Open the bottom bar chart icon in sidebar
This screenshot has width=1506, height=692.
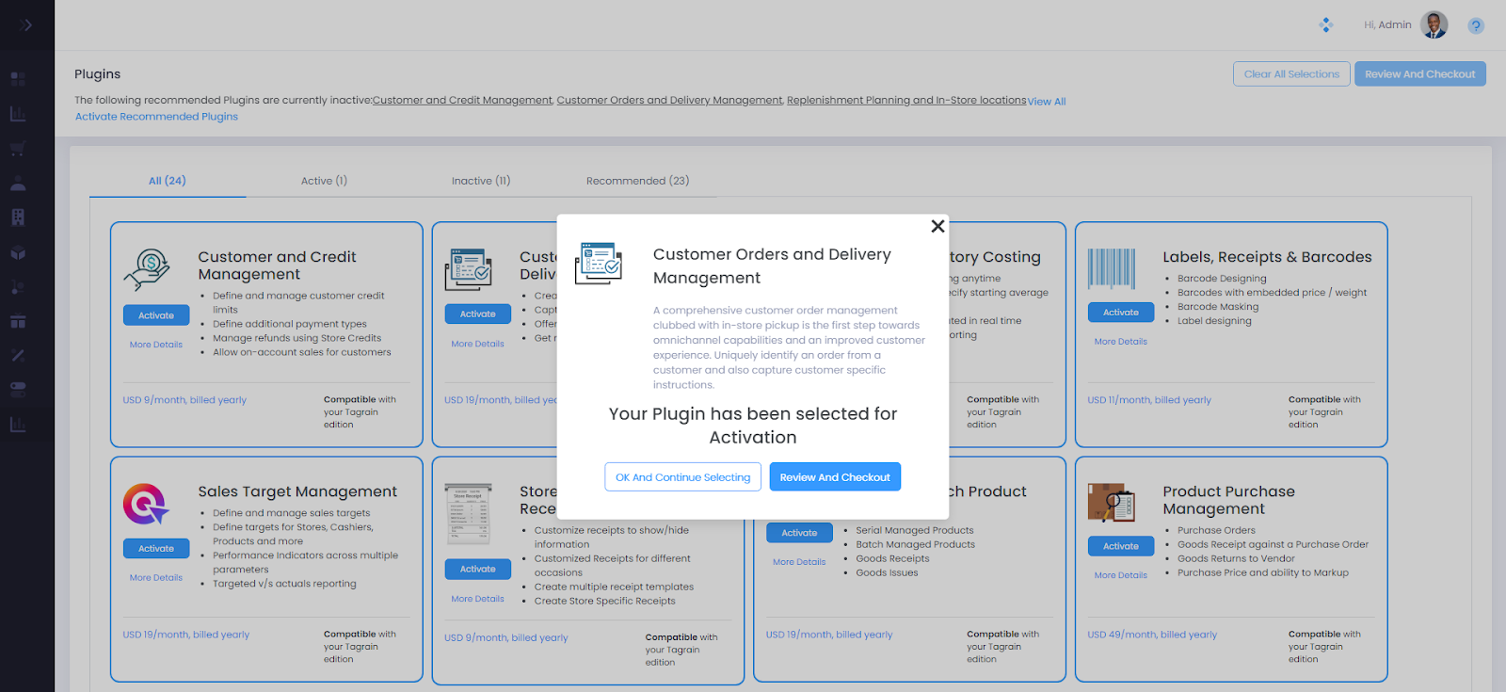[18, 425]
